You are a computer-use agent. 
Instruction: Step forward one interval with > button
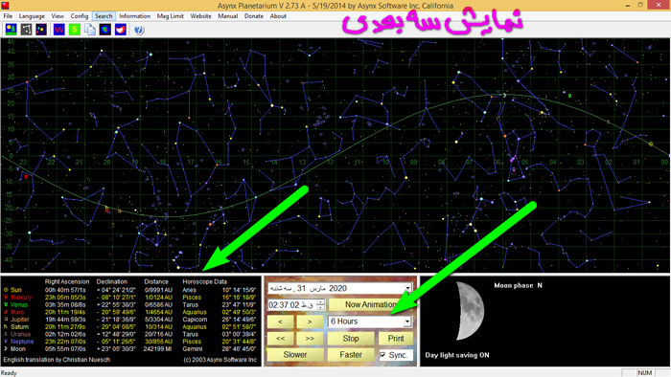point(310,322)
